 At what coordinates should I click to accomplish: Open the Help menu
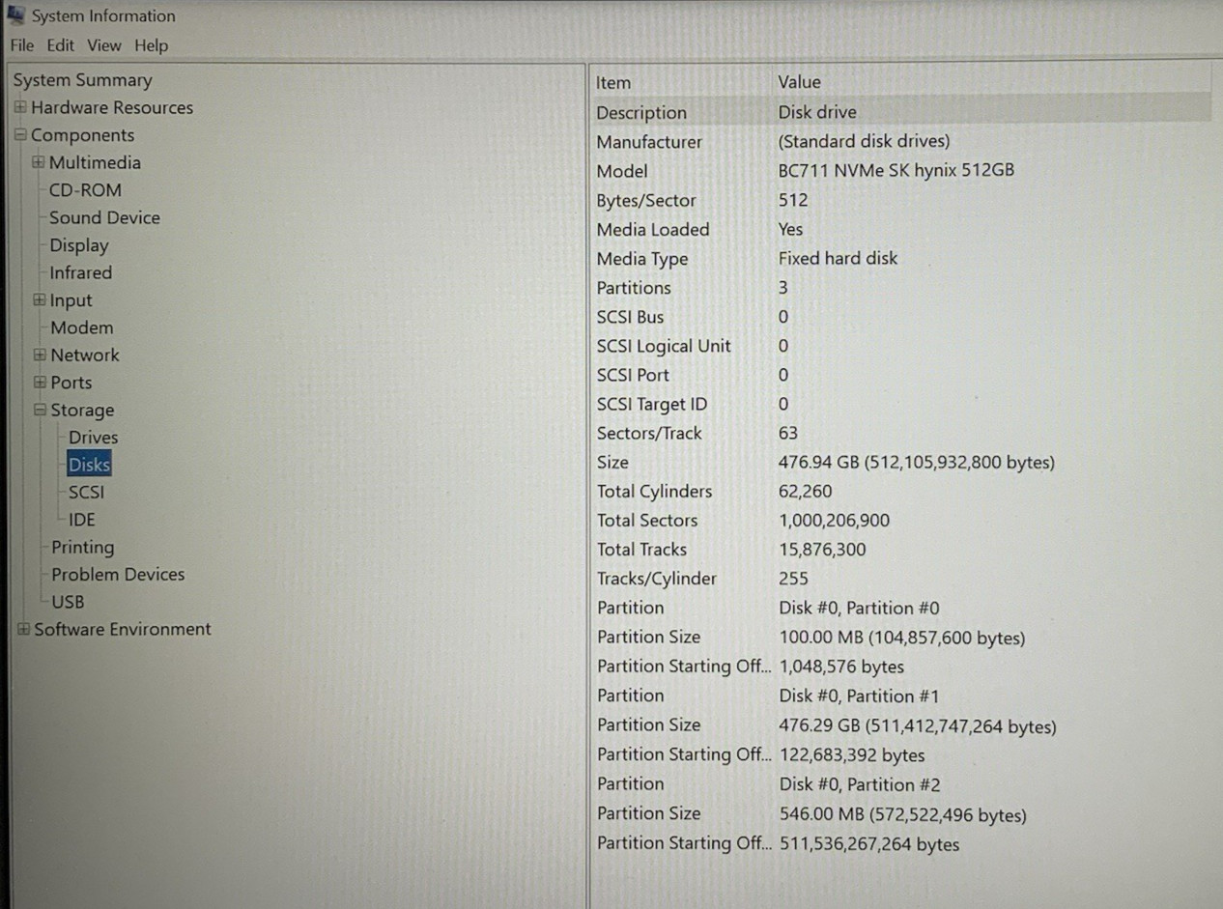point(151,45)
